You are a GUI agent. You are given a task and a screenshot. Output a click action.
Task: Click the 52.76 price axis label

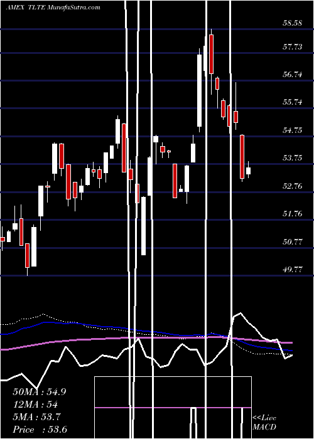[x=293, y=186]
